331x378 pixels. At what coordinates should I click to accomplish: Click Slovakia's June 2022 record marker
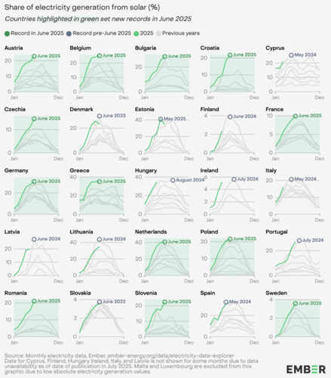click(x=100, y=302)
